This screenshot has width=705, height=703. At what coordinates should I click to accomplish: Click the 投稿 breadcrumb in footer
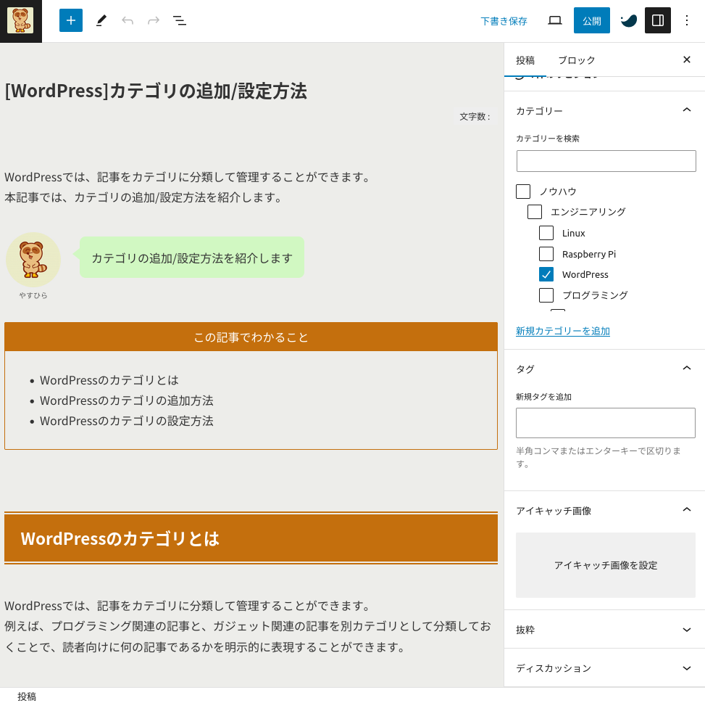tap(27, 696)
